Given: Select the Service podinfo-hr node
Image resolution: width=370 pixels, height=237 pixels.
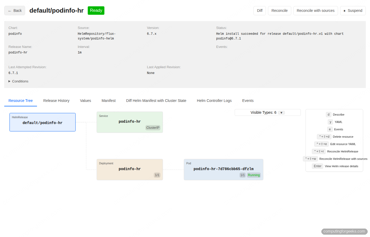Looking at the screenshot, I should click(x=130, y=122).
